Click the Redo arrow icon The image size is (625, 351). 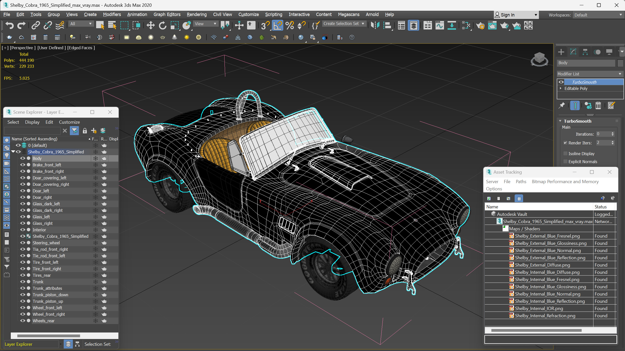coord(21,25)
